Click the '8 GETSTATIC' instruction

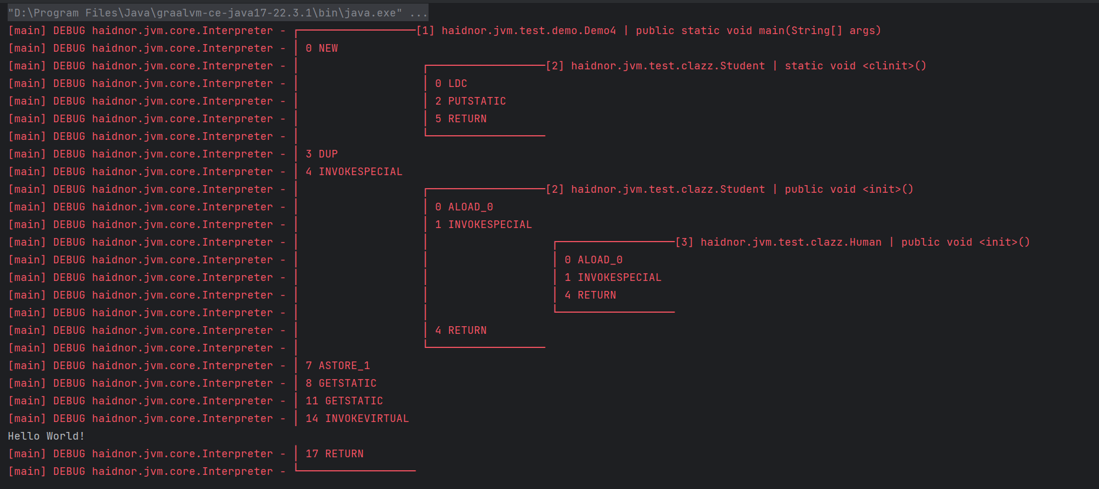point(341,383)
